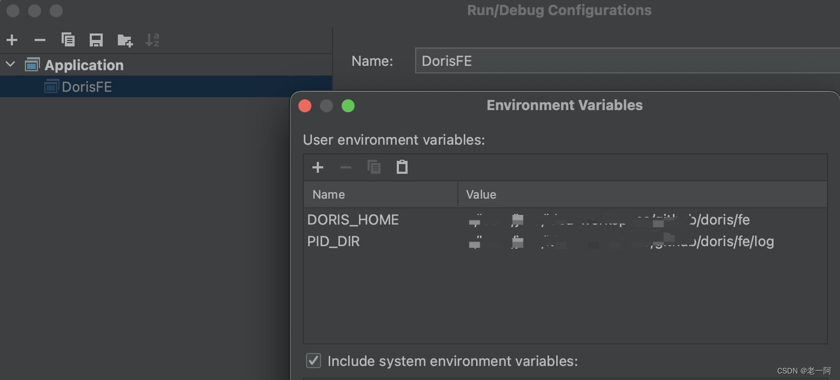Remove the selected configuration
840x380 pixels.
(x=40, y=39)
